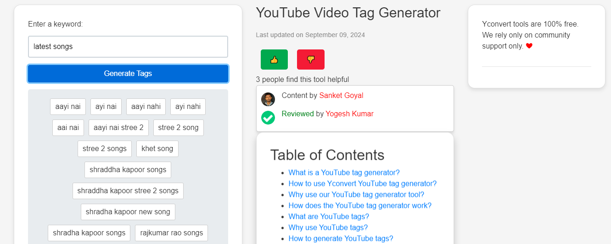
Task: Select the "stree 2 songs" tag
Action: click(105, 149)
